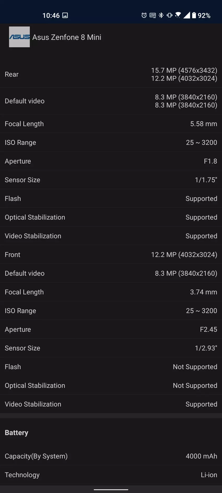Select the Capacity(By System) row
This screenshot has height=493, width=222.
point(111,456)
